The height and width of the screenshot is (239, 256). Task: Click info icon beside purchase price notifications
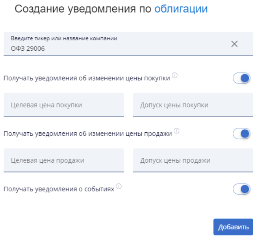pos(174,76)
